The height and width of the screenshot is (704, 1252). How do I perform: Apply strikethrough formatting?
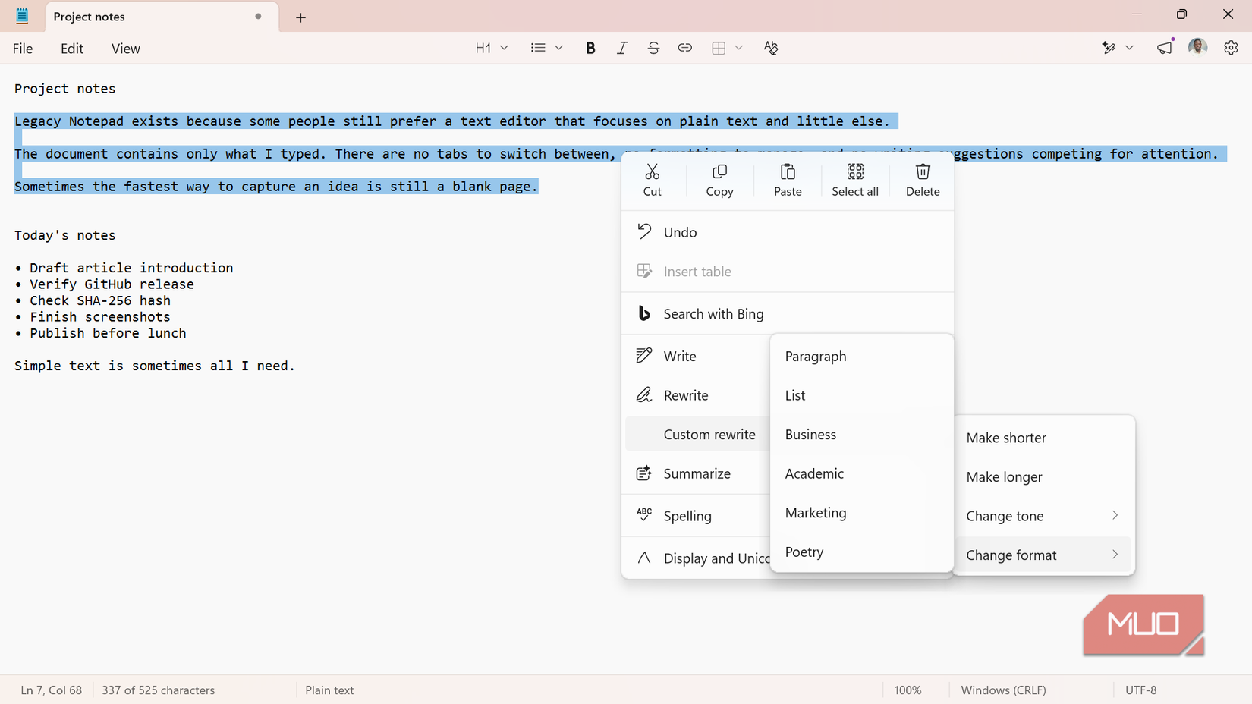click(x=653, y=48)
